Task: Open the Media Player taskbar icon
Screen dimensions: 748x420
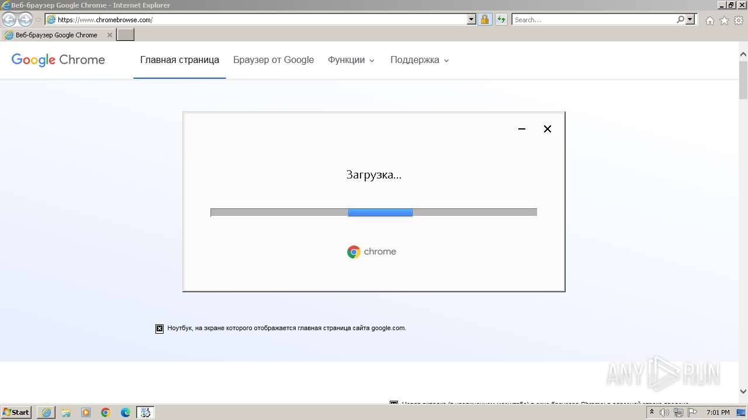Action: pos(86,412)
